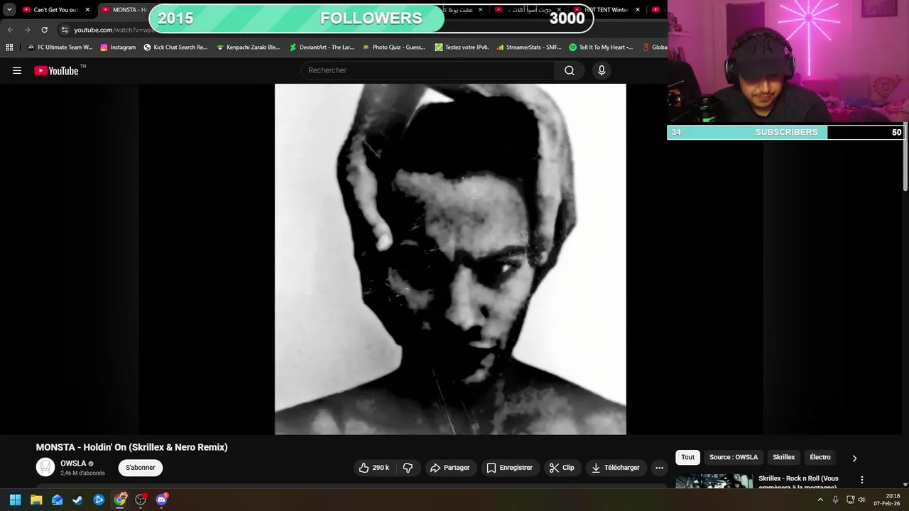909x511 pixels.
Task: Open StreamerStats bookmark
Action: (529, 48)
